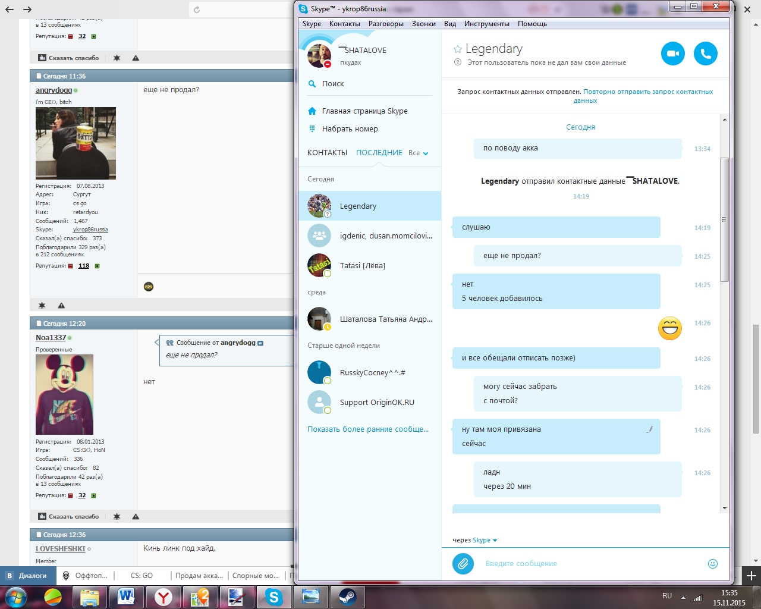This screenshot has width=761, height=609.
Task: Open the Вид menu
Action: pos(450,24)
